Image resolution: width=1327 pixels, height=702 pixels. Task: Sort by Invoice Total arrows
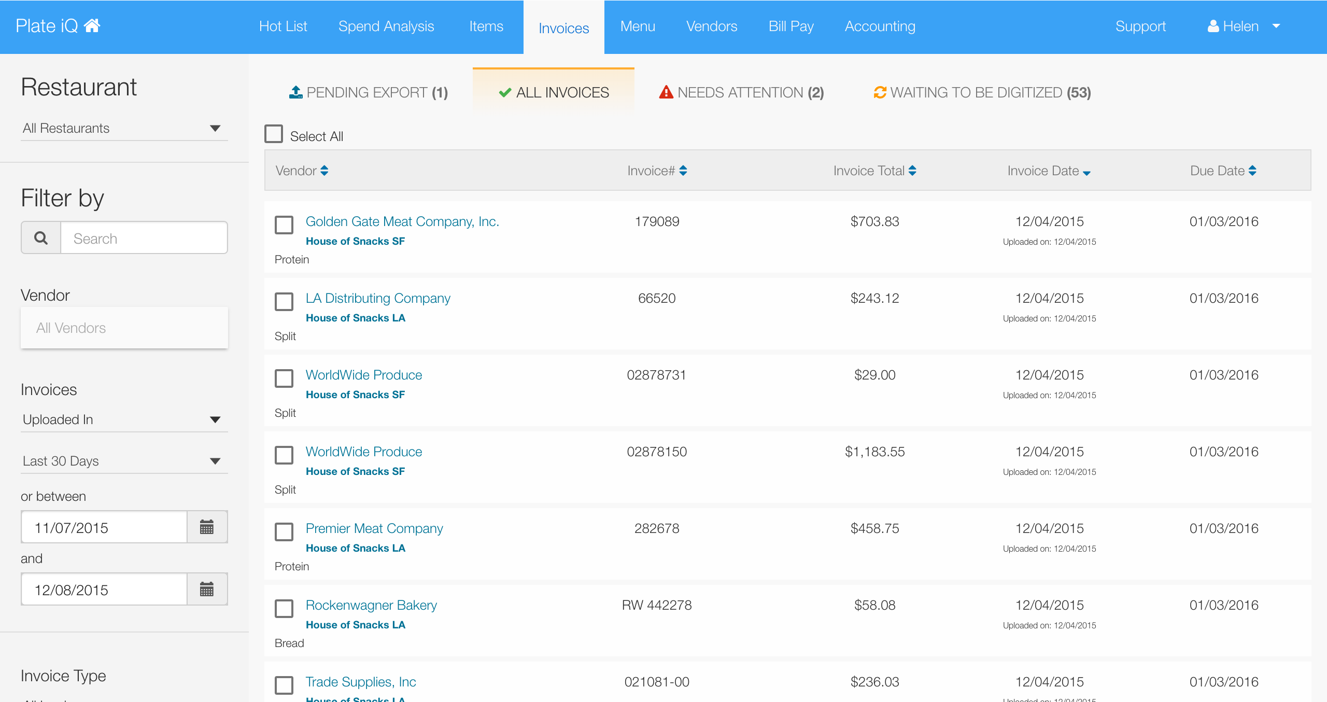(x=912, y=171)
